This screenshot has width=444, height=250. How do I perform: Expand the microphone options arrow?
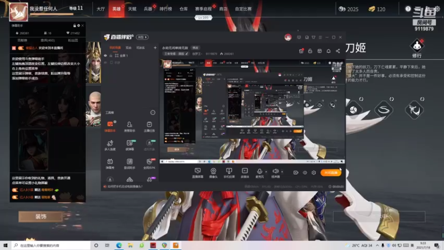point(266,172)
